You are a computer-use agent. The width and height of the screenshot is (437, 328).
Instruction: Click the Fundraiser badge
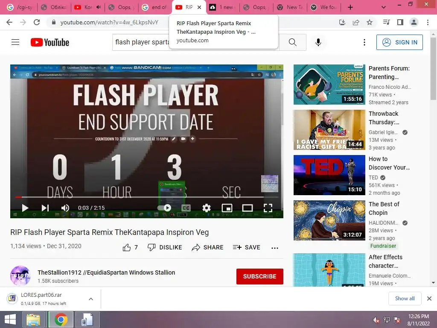tap(383, 246)
